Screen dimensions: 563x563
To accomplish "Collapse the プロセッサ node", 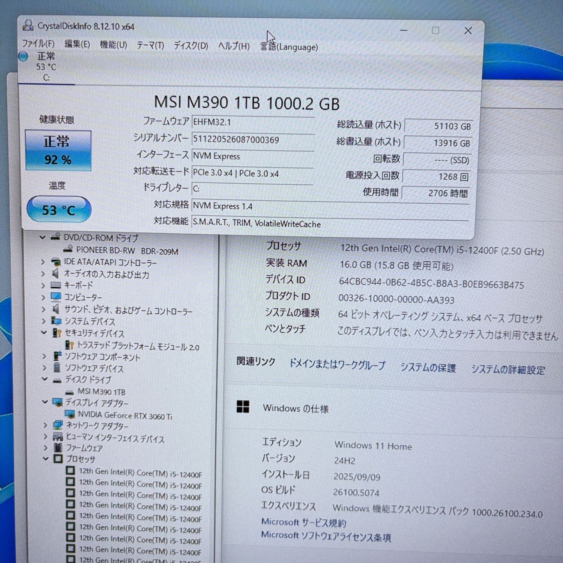I will pos(46,458).
